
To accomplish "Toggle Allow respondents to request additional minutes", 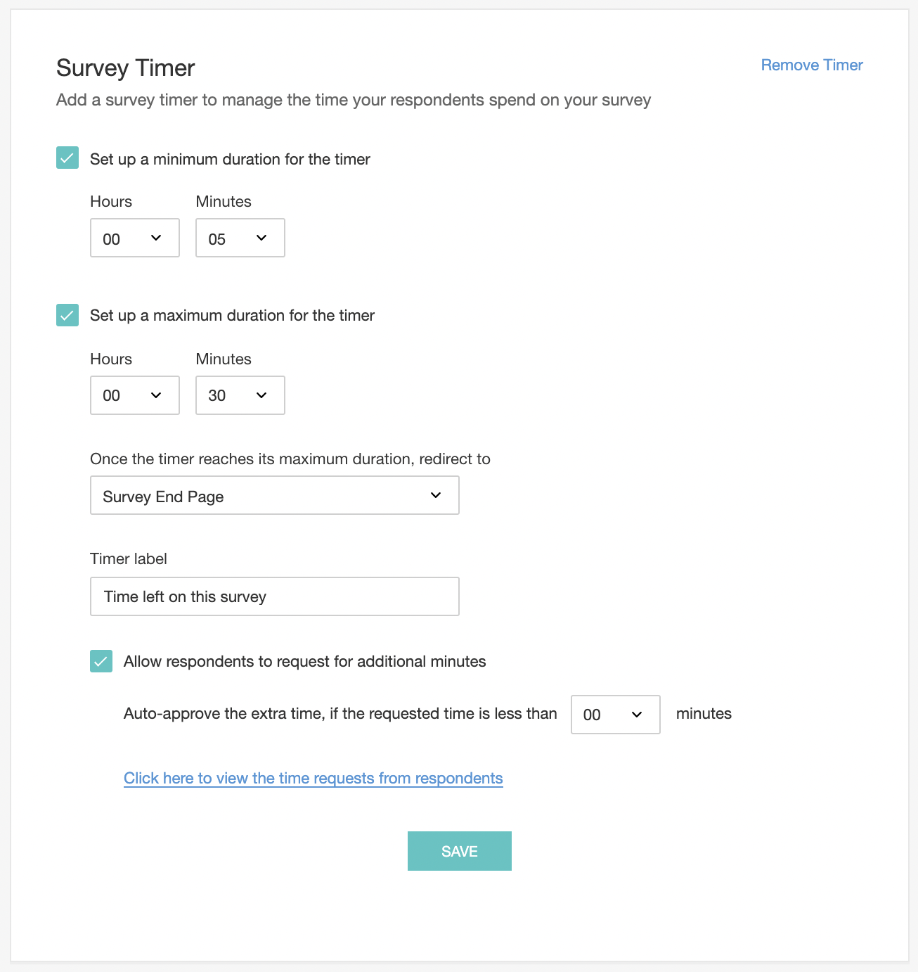I will [101, 661].
